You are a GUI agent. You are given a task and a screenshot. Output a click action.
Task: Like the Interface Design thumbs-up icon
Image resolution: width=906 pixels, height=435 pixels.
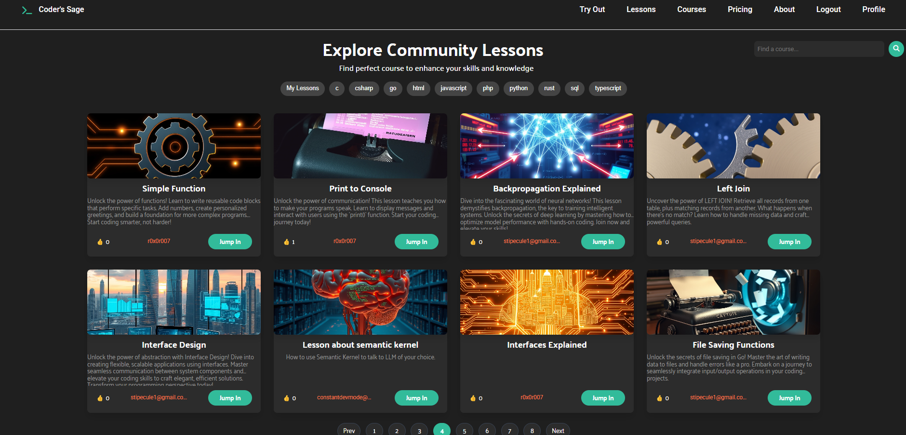100,398
